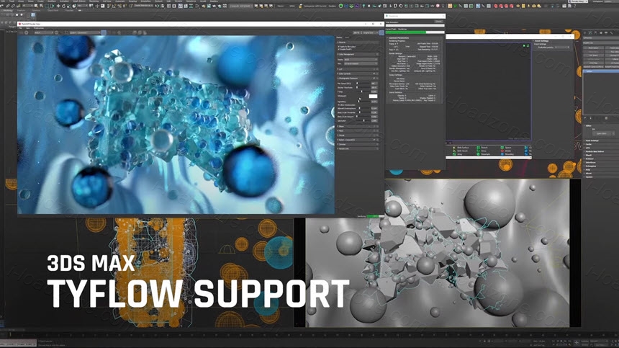619x348 pixels.
Task: Select the Delete operator in tyFlow editor
Action: pos(506,151)
